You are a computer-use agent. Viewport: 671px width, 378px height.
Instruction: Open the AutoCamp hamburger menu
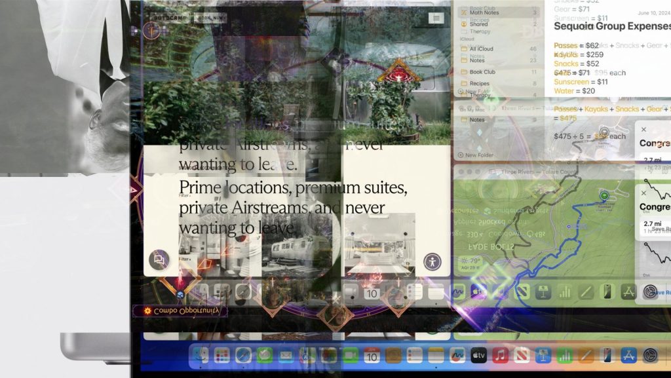click(436, 18)
